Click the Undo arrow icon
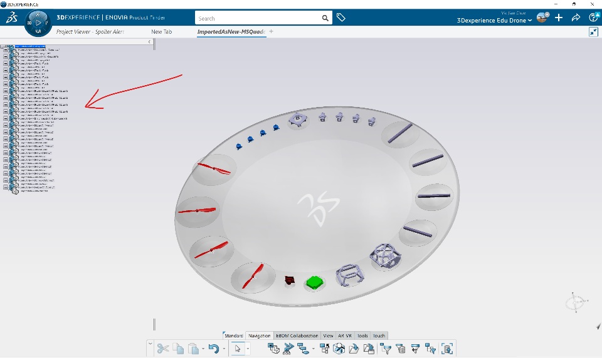Screen dimensions: 602x358 click(x=214, y=349)
